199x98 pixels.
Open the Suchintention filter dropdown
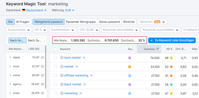63,30
